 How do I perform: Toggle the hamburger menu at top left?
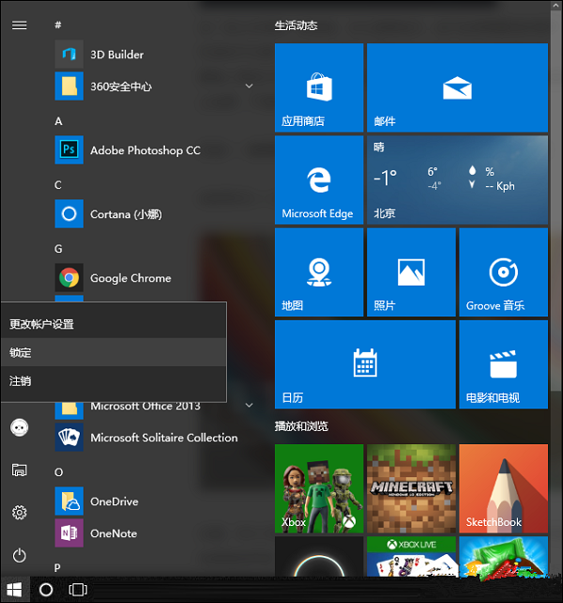(19, 25)
